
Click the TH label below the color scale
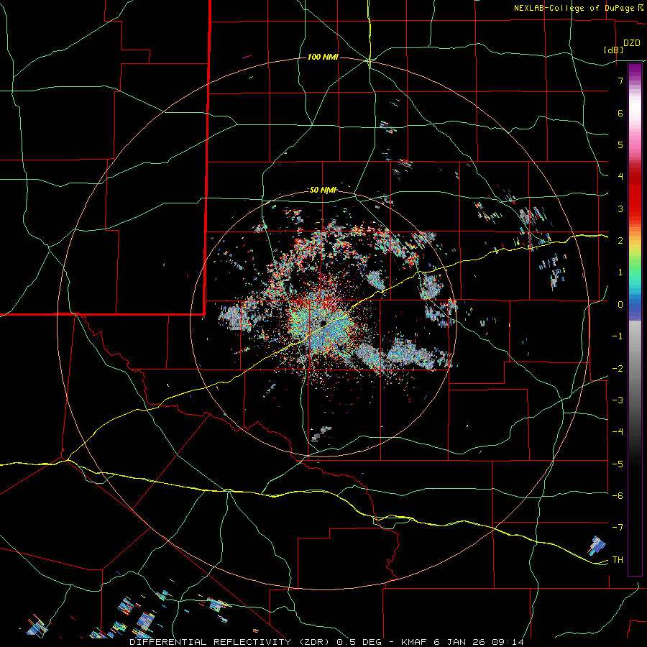pyautogui.click(x=618, y=559)
